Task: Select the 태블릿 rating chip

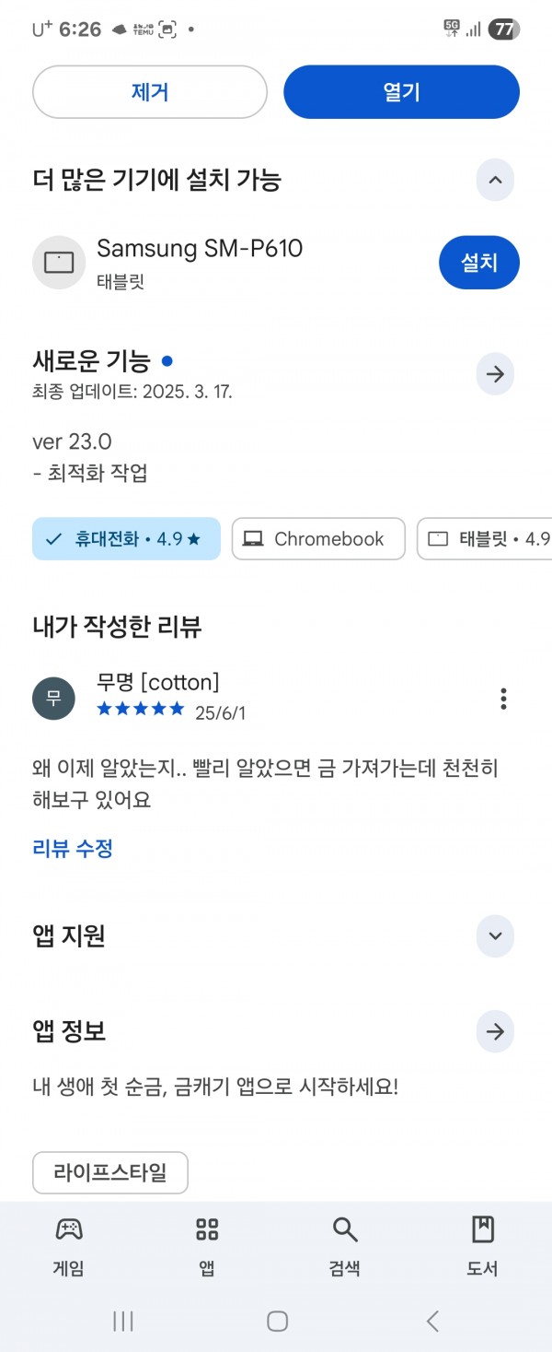Action: [x=485, y=539]
